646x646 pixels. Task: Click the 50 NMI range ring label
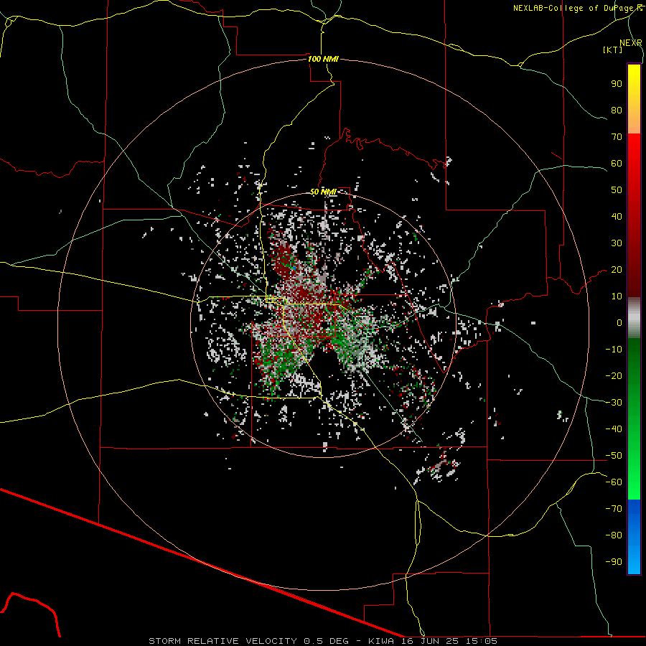pos(323,192)
